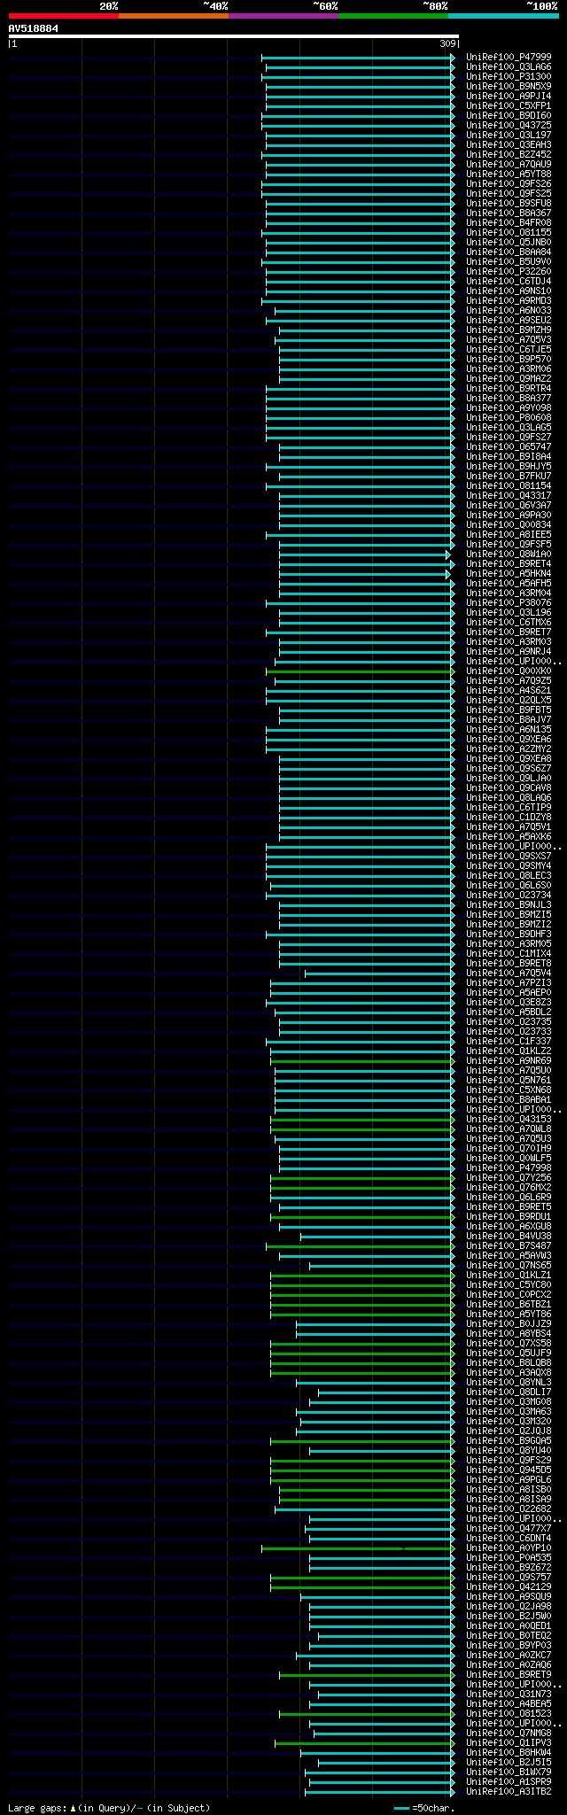The height and width of the screenshot is (1815, 567).
Task: Select label UniRef100_B9RTR4
Action: [x=509, y=388]
